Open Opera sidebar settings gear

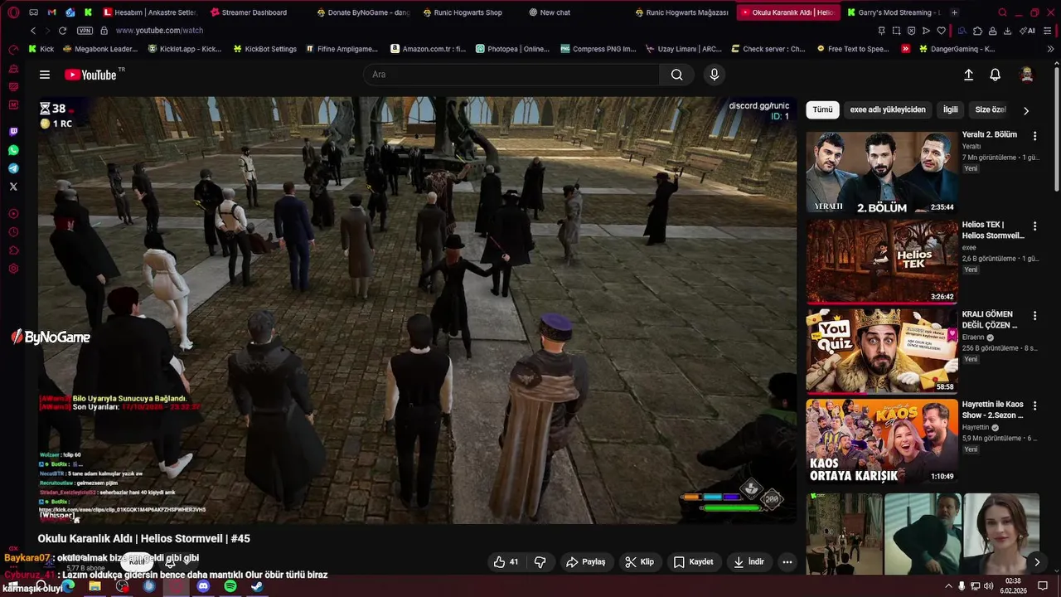pos(13,269)
